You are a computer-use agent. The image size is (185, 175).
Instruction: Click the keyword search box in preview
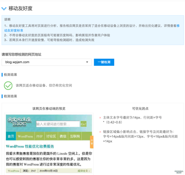click(x=58, y=124)
